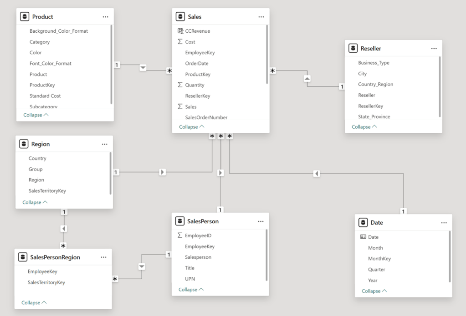The image size is (466, 316).
Task: Click the Reseller table database icon
Action: (x=353, y=48)
